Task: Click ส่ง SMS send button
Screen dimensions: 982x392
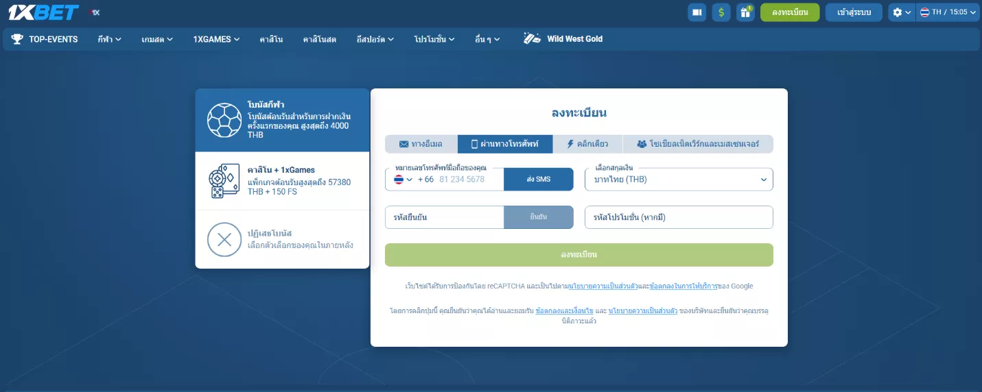Action: point(539,179)
